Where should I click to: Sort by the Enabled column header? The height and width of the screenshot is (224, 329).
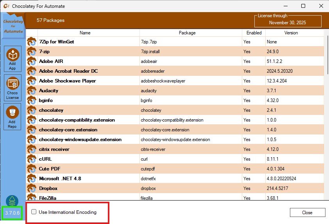tap(254, 33)
